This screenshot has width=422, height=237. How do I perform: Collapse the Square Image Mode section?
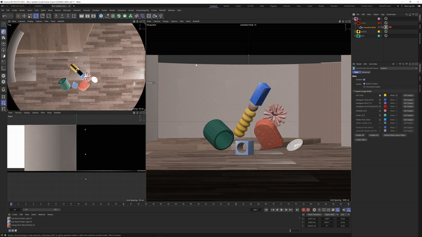354,91
